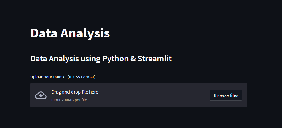Open the file picker via Browse files
The image size is (282, 128).
pyautogui.click(x=226, y=95)
